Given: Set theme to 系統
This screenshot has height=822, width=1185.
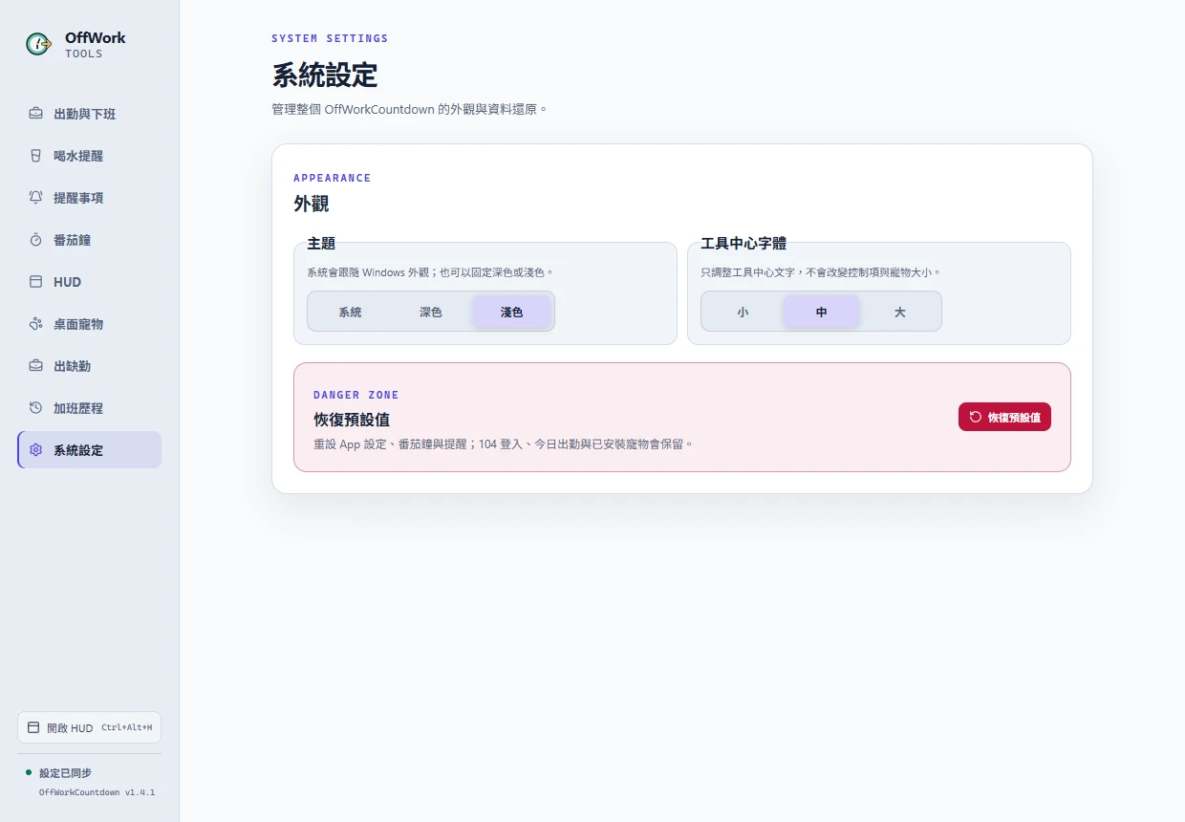Looking at the screenshot, I should 351,312.
